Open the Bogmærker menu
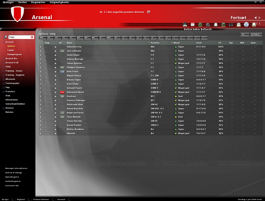Viewport: 265px width, 201px height. pos(38,2)
